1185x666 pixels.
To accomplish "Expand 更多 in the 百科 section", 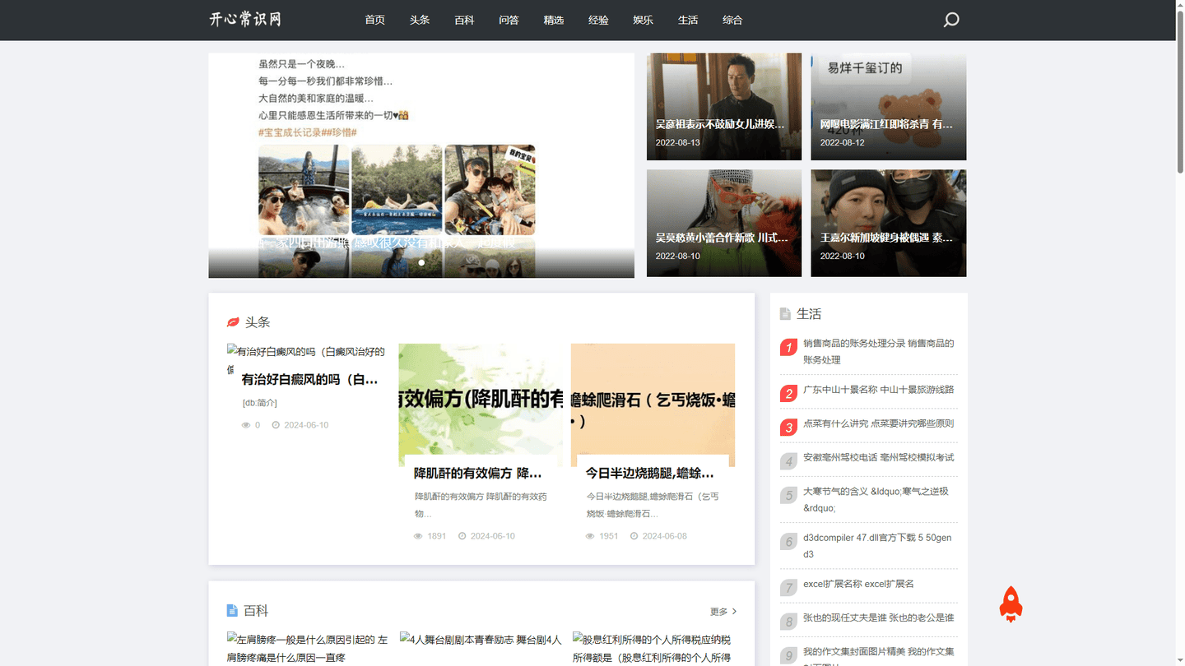I will click(x=723, y=612).
